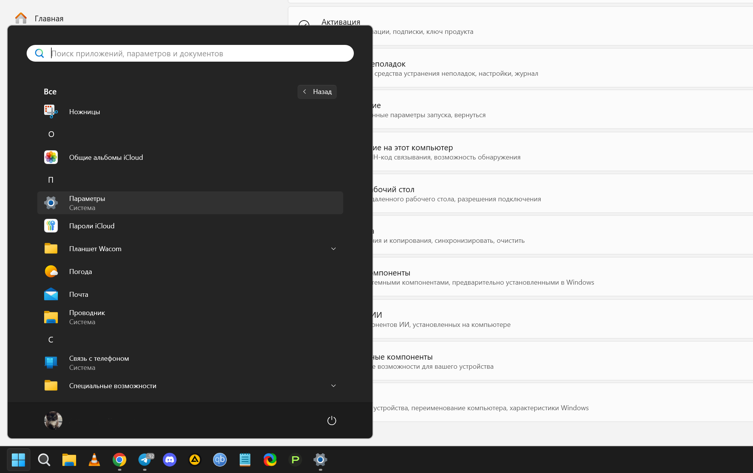
Task: Jump to letter О section header
Action: (x=51, y=134)
